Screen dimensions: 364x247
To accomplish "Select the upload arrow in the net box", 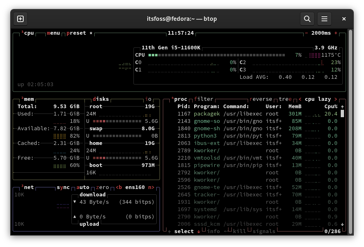I will [x=75, y=216].
